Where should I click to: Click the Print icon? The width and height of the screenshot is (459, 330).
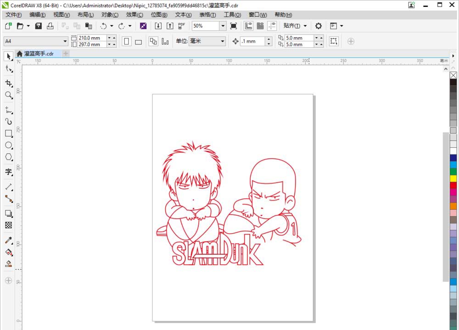tap(50, 26)
